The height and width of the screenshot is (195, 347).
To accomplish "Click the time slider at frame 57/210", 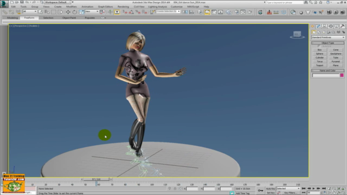I will click(x=97, y=179).
